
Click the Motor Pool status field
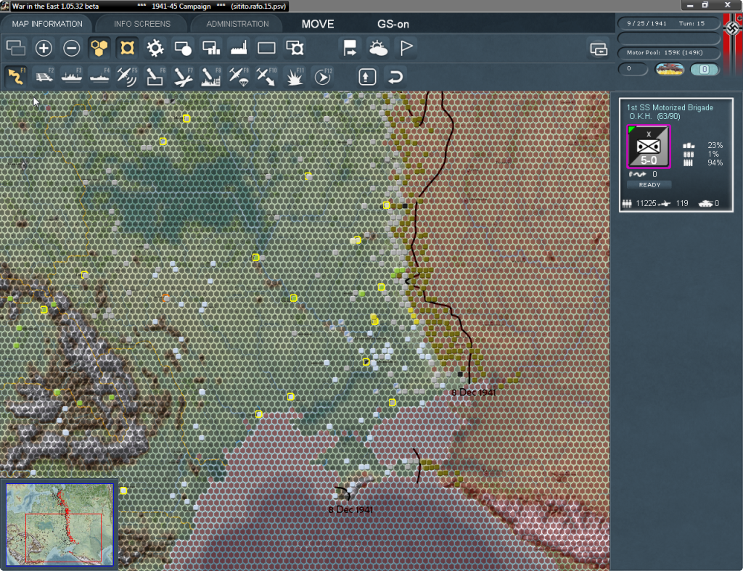click(x=668, y=52)
